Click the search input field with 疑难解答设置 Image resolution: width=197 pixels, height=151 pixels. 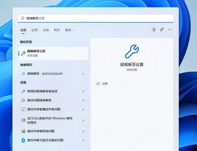[x=95, y=18]
